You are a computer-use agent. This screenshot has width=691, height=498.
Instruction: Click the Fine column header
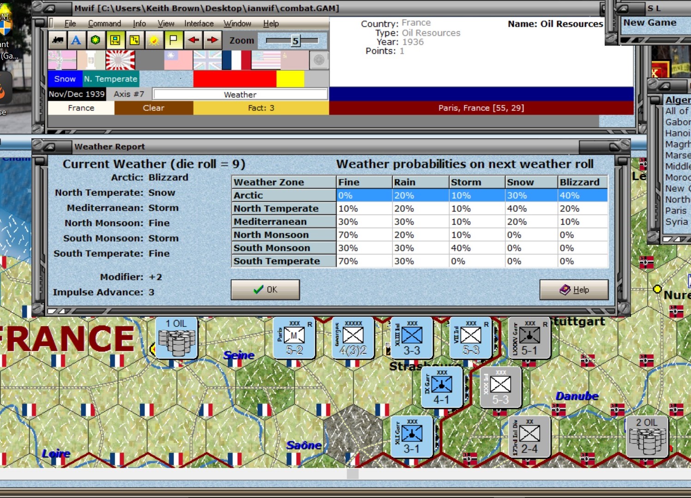tap(364, 182)
